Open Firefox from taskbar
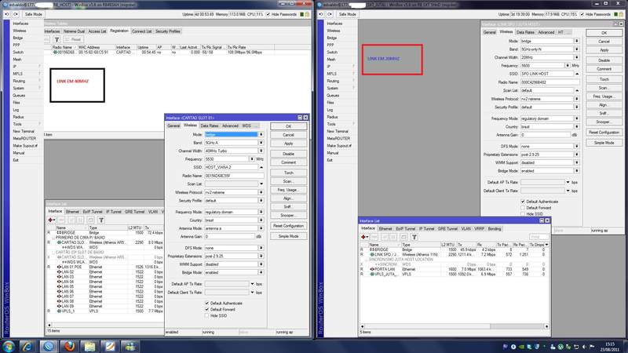 69,346
